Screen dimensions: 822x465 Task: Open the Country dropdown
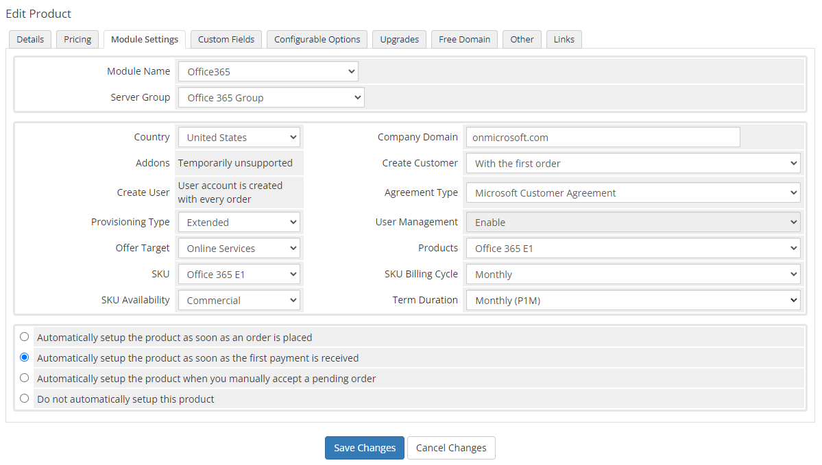click(x=239, y=137)
